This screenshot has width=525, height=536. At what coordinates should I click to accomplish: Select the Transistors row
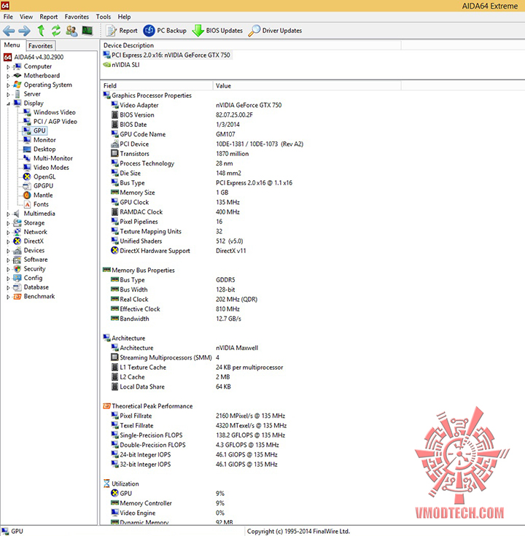(x=180, y=154)
